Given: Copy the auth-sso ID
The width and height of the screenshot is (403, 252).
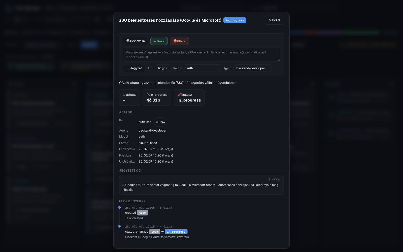Looking at the screenshot, I should pos(160,122).
